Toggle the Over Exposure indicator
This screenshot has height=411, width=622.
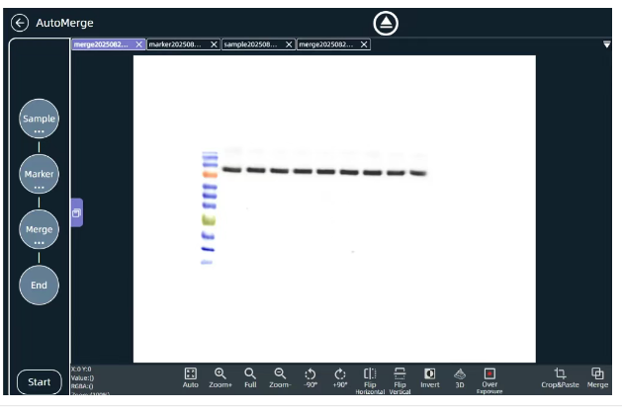pyautogui.click(x=489, y=373)
